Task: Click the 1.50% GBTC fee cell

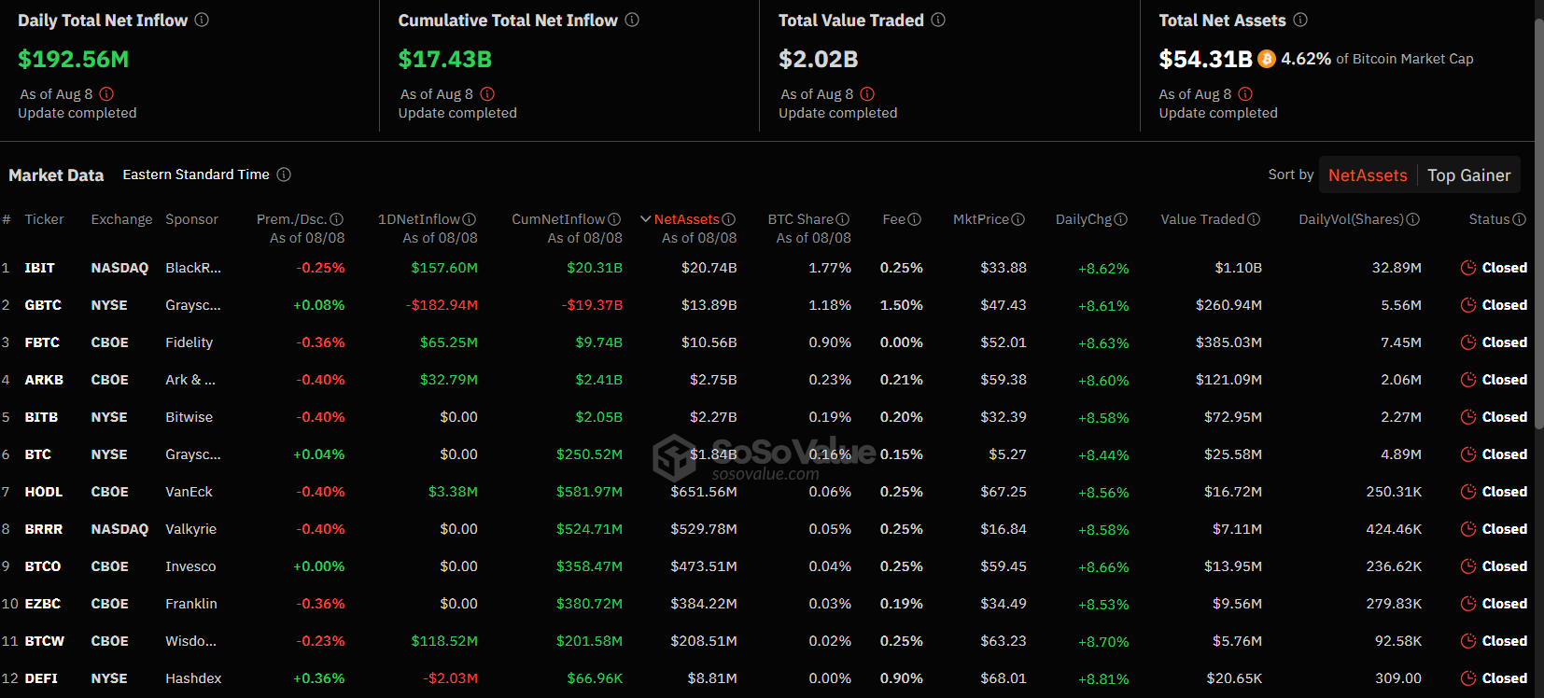Action: tap(902, 305)
